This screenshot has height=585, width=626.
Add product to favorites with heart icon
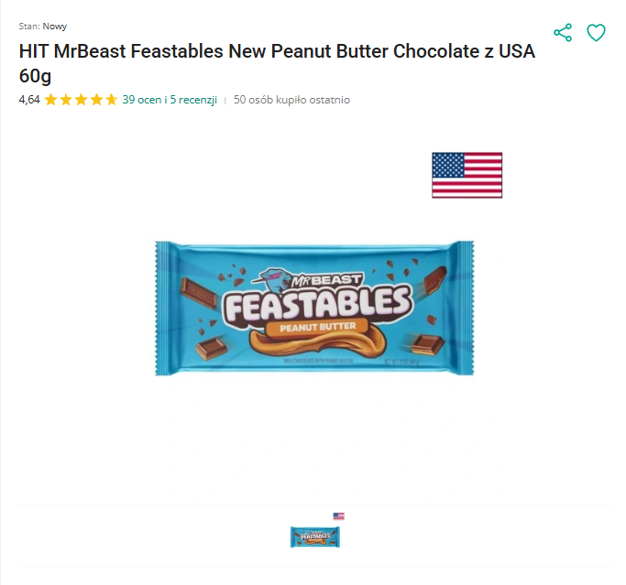596,33
